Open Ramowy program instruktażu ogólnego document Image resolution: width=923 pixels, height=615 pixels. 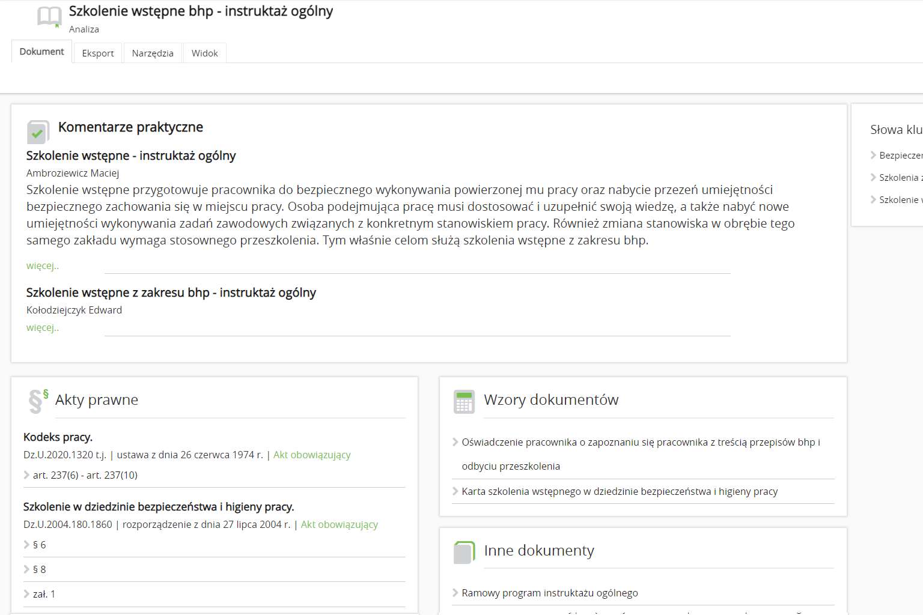coord(550,593)
